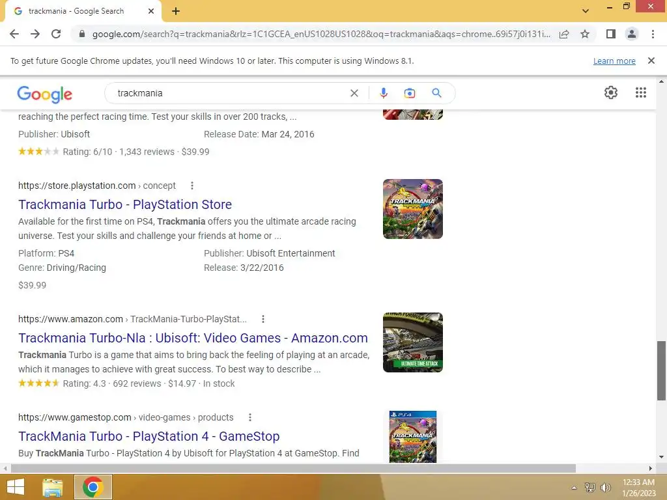Screen dimensions: 667x500
Task: Click the address bar URL
Action: [x=321, y=34]
